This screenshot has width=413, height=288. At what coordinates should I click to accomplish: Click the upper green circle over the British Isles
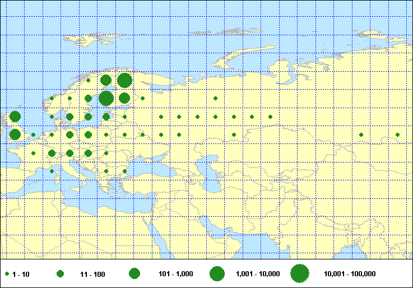(x=15, y=117)
